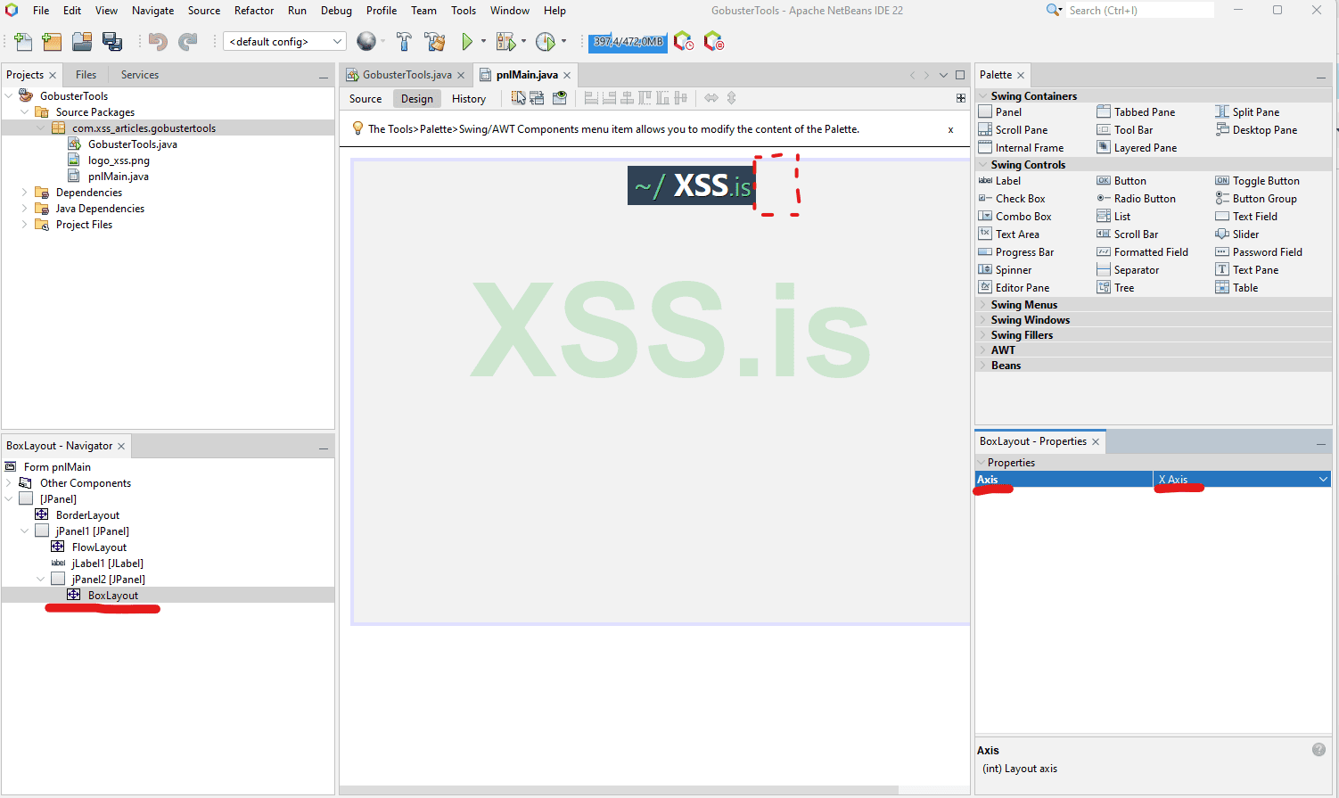Toggle Connection Mode in the designer toolbar
This screenshot has height=798, width=1339.
coord(537,98)
